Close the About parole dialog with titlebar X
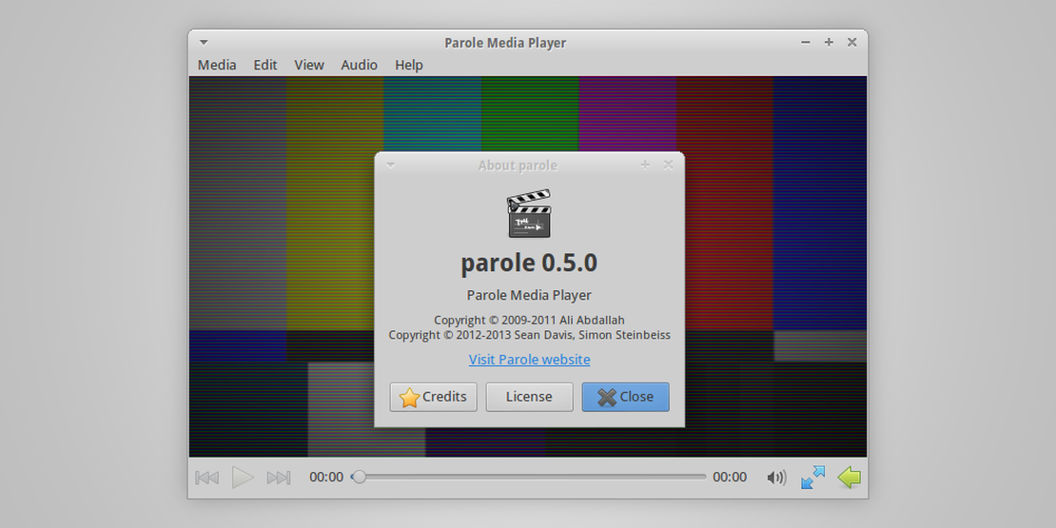This screenshot has width=1056, height=528. (x=668, y=165)
